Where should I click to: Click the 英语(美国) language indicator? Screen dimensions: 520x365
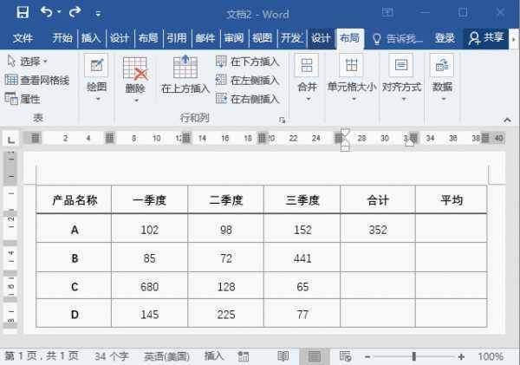(x=166, y=356)
